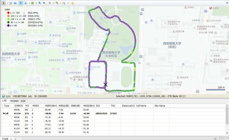Click the blue layers icon

[x=15, y=3]
